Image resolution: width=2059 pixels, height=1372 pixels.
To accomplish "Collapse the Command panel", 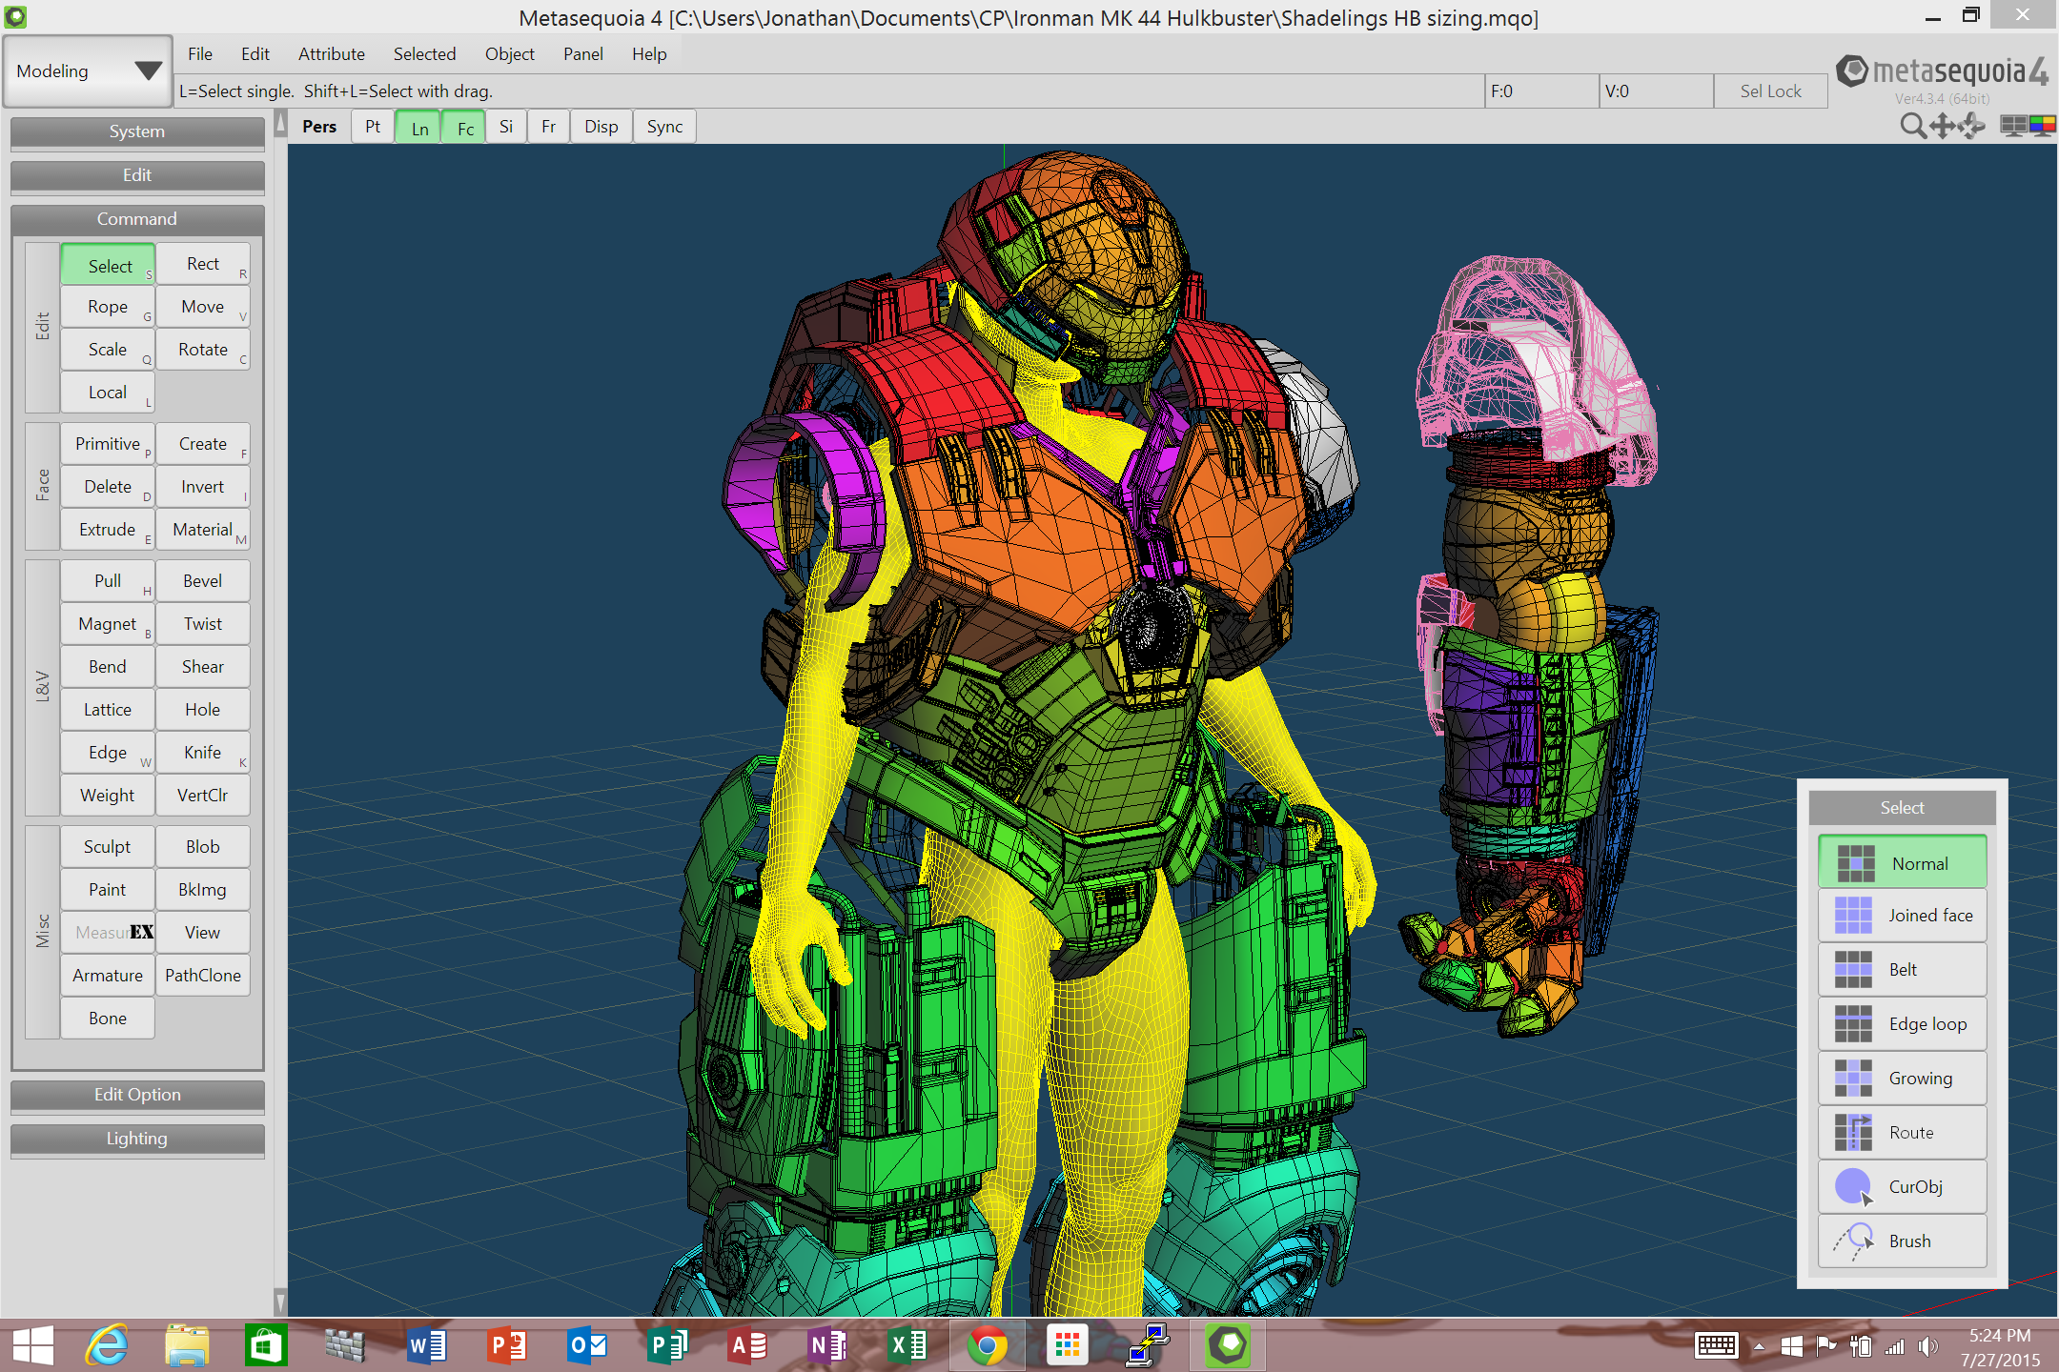I will tap(137, 219).
